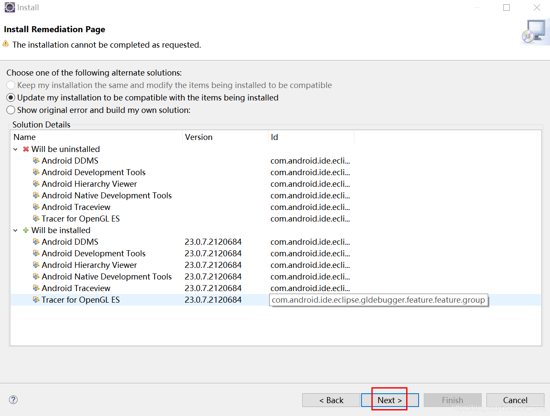Select Android Development Tools row in install list
The width and height of the screenshot is (550, 416).
(x=276, y=253)
